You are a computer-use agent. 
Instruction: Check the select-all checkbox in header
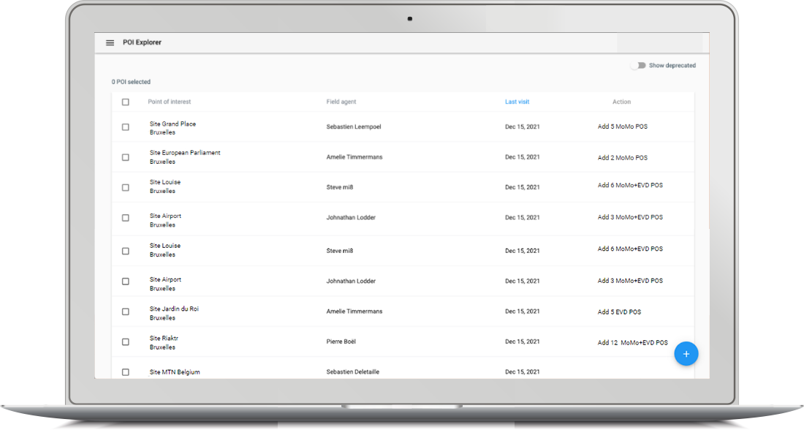tap(126, 102)
